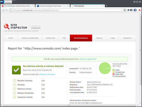142x107 pixels.
Task: Click the Analyse it again now link
Action: click(88, 59)
